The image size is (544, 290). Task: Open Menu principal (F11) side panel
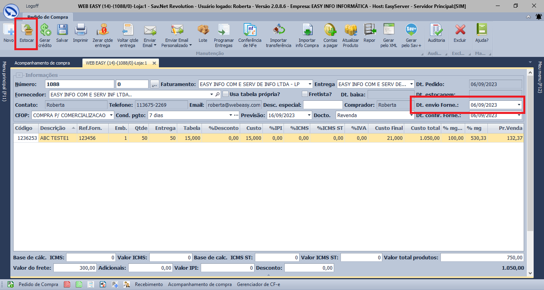[x=4, y=82]
